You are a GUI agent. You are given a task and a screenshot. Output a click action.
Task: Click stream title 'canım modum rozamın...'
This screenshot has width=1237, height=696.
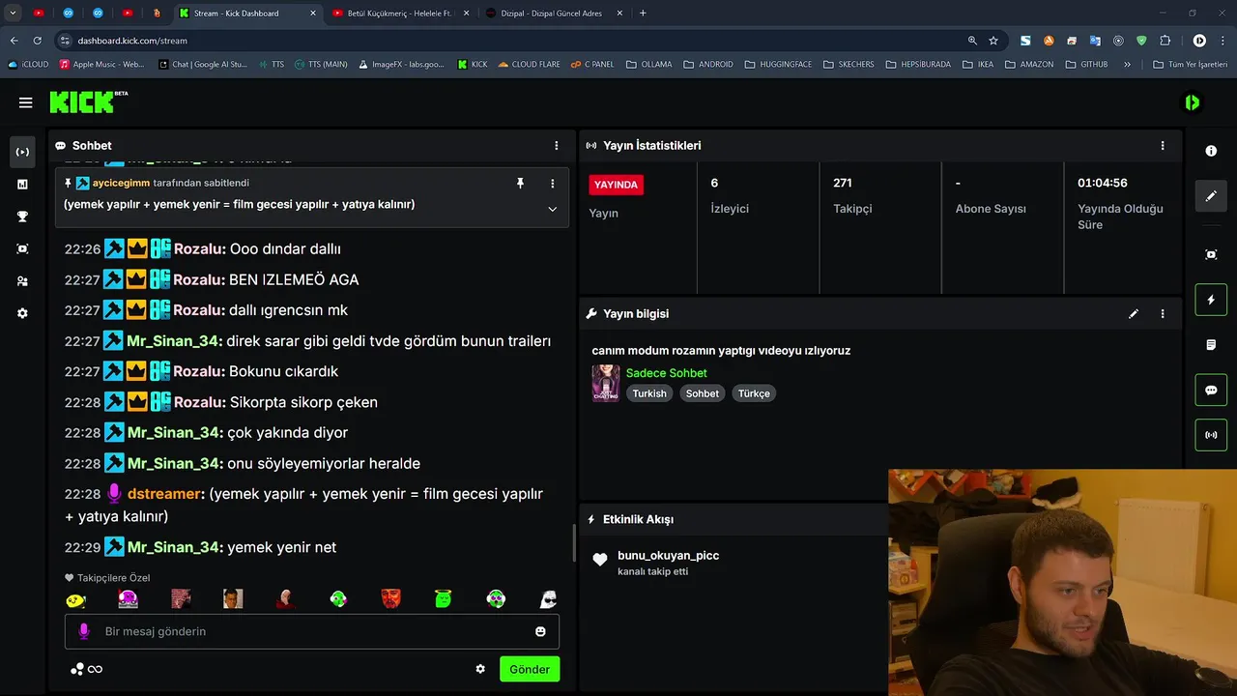click(721, 351)
